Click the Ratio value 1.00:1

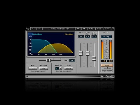tap(33, 69)
